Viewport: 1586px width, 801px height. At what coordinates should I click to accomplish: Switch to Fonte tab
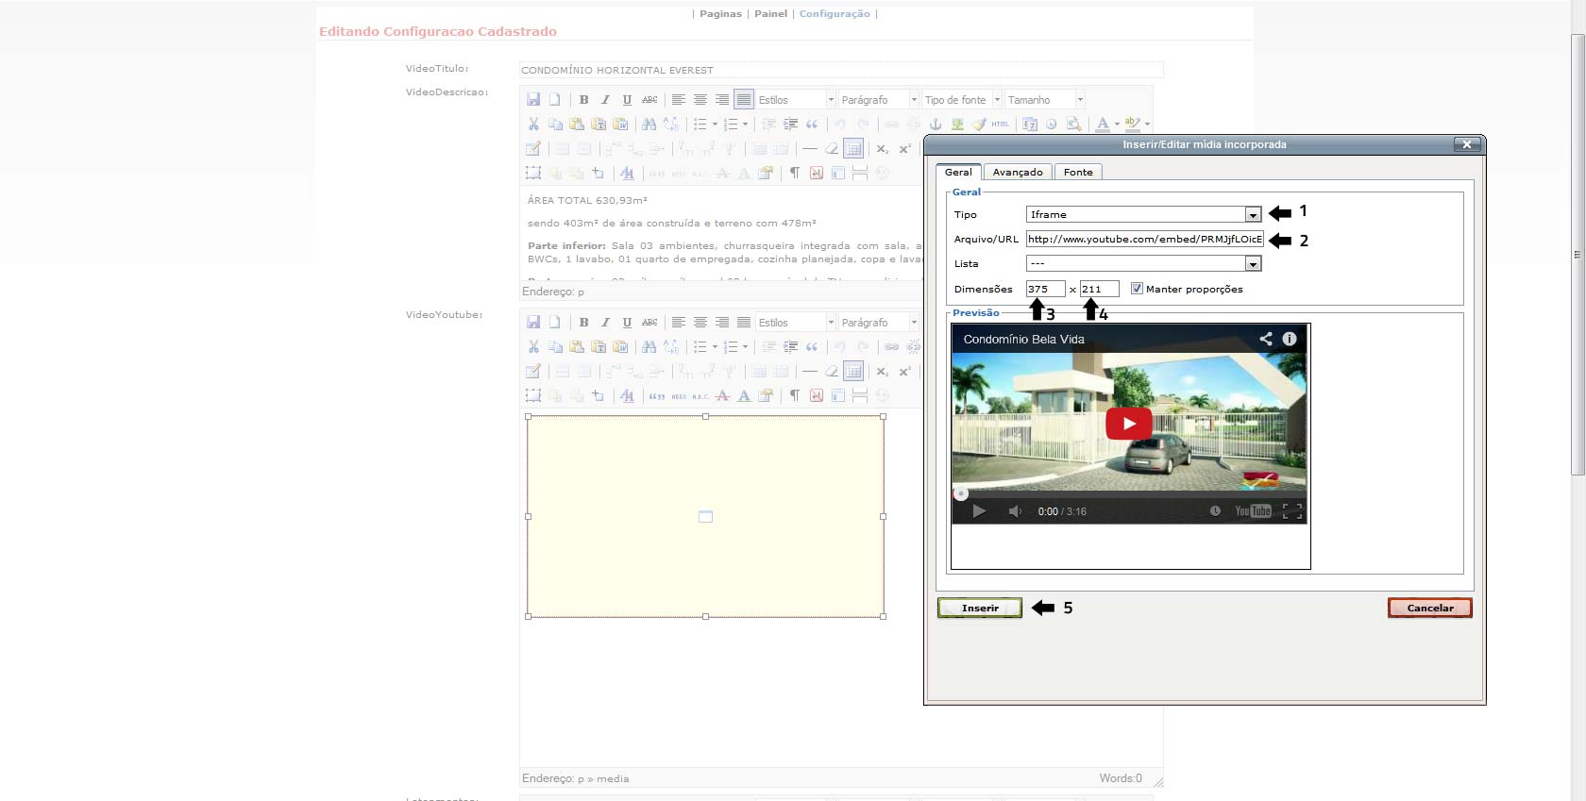coord(1078,172)
